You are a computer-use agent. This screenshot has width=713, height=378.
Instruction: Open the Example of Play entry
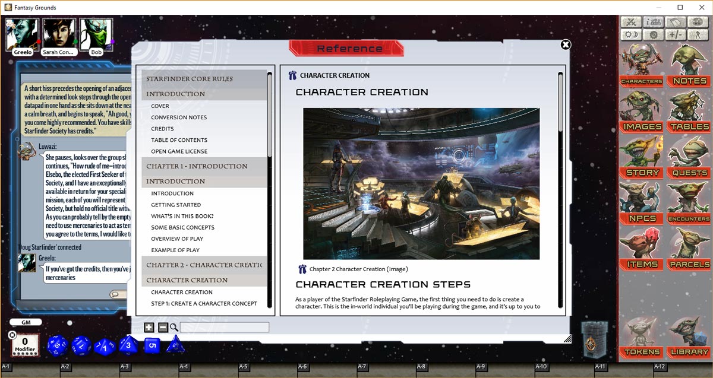175,249
